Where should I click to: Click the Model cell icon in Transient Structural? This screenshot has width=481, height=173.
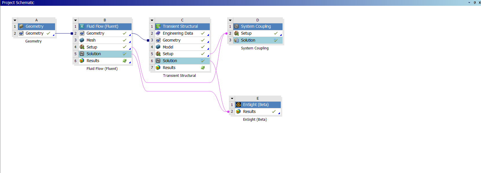click(x=158, y=47)
